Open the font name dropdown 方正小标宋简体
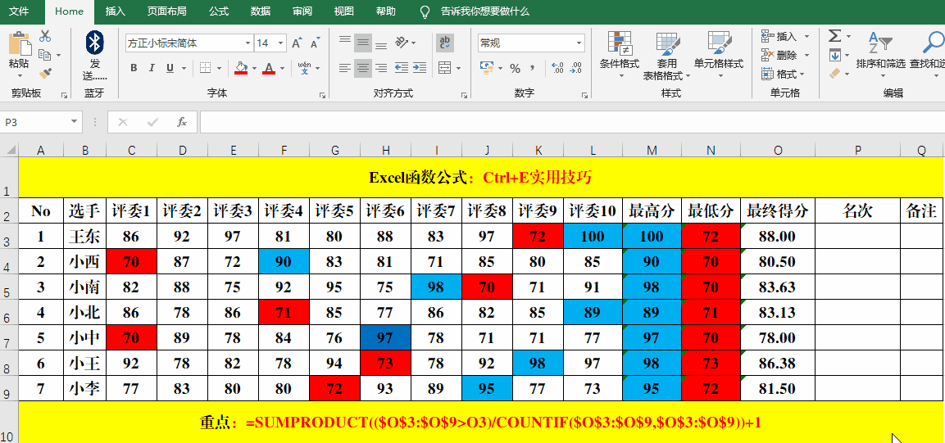Image resolution: width=945 pixels, height=443 pixels. 248,43
